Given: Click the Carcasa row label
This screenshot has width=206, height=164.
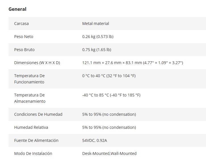Looking at the screenshot, I should pyautogui.click(x=21, y=24).
